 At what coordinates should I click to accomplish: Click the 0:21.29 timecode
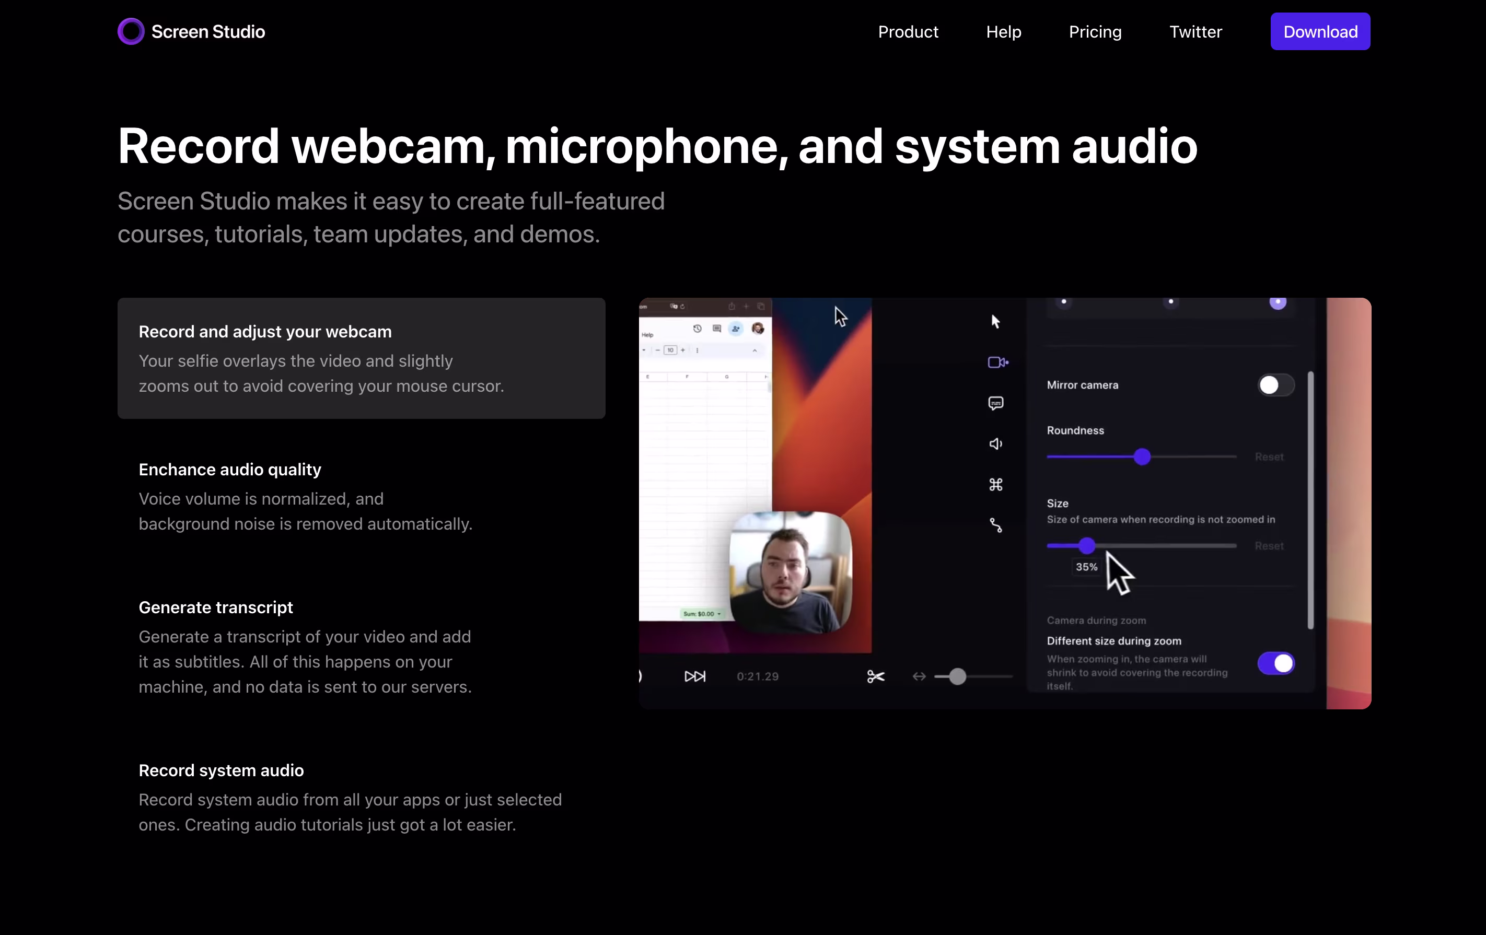tap(757, 676)
